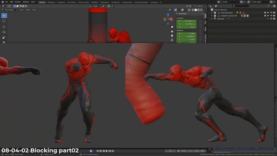Toggle PUNCHING BAG selectable arrow icon
The height and width of the screenshot is (156, 277).
click(x=268, y=13)
